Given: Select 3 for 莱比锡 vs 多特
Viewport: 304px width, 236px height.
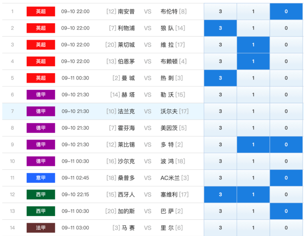Looking at the screenshot, I should [220, 145].
